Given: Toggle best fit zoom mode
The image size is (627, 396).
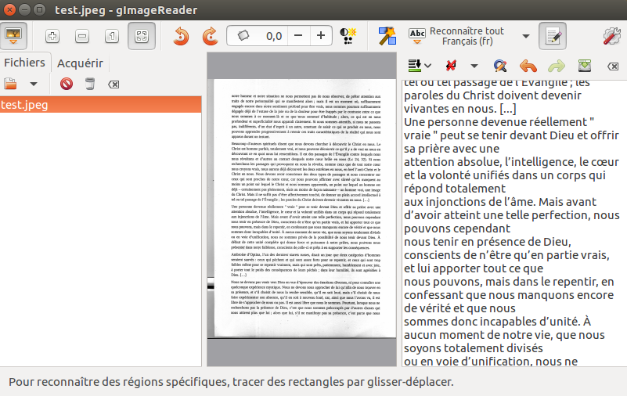Looking at the screenshot, I should point(141,36).
